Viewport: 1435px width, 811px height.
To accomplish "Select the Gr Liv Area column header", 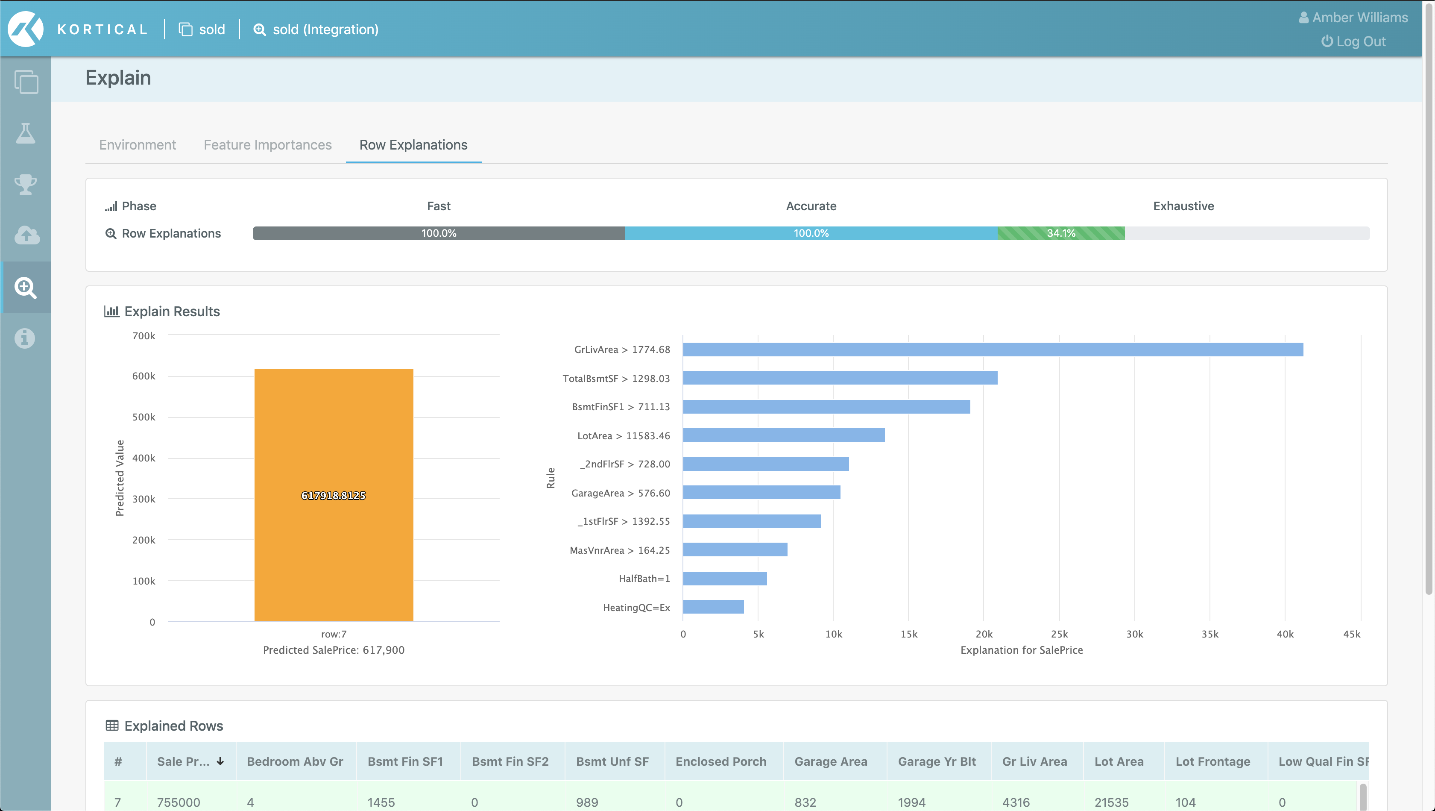I will click(1034, 761).
